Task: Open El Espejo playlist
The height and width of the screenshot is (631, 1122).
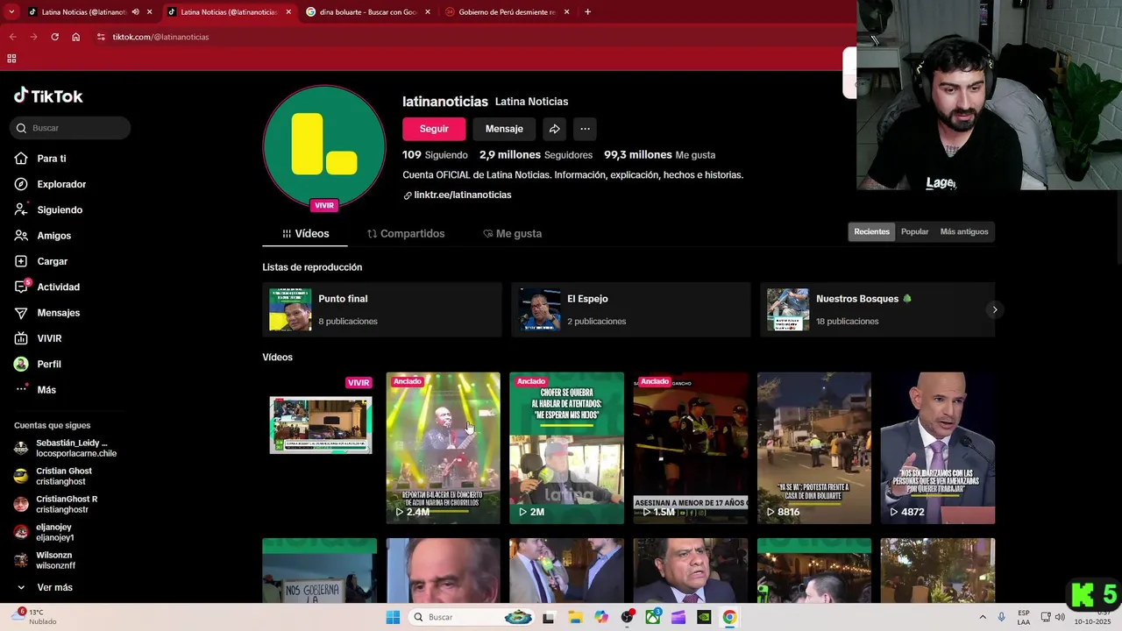Action: pyautogui.click(x=631, y=309)
